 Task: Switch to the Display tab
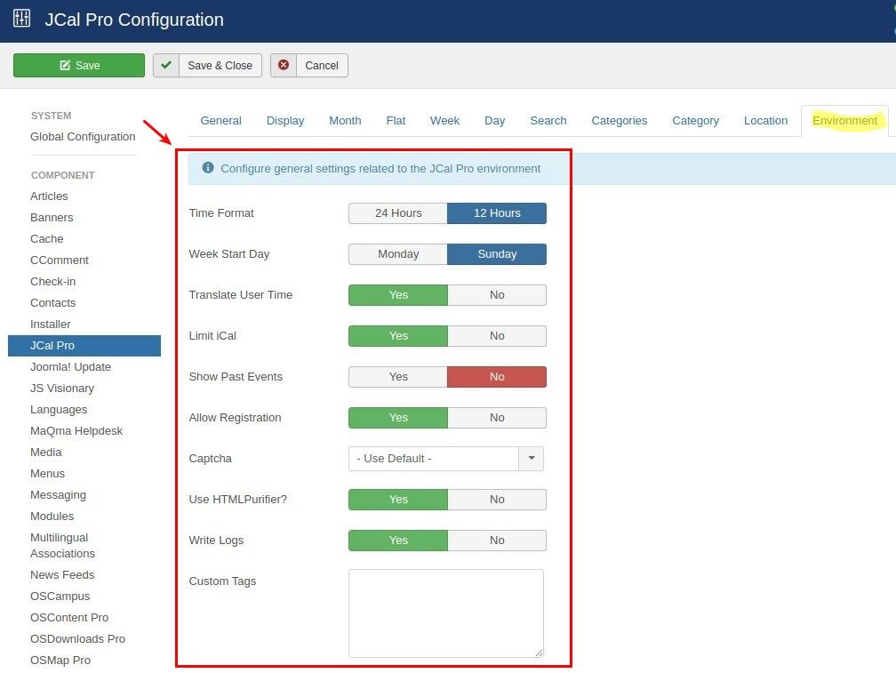285,121
